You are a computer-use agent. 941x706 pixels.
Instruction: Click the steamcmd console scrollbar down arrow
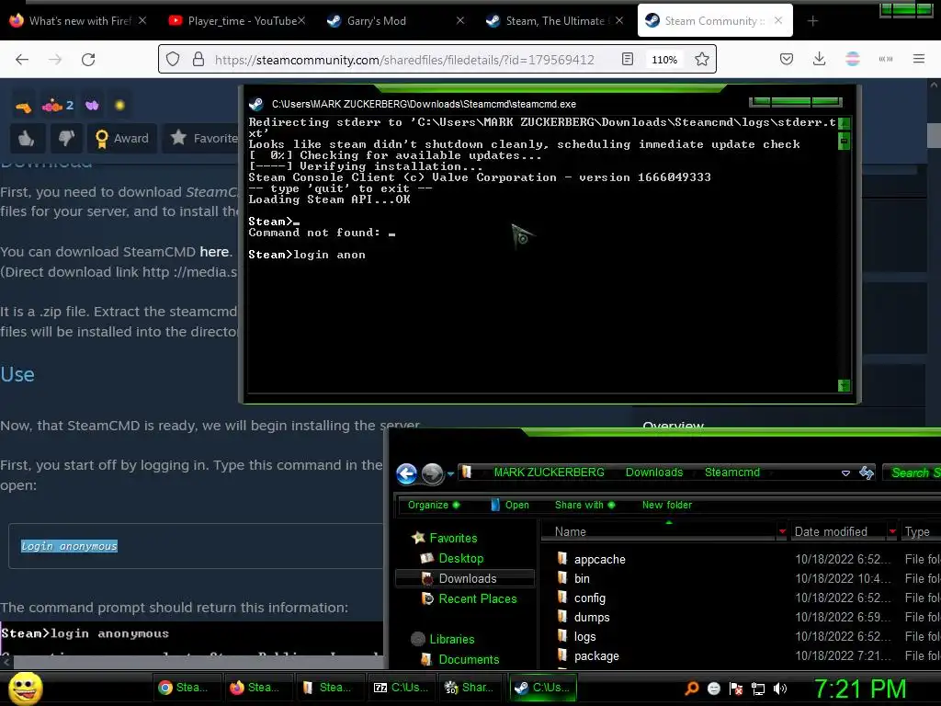(x=844, y=385)
